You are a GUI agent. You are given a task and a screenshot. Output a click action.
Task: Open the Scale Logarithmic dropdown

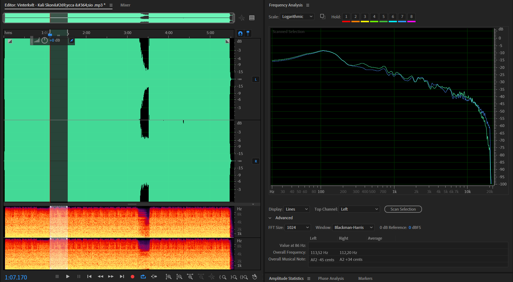click(x=297, y=17)
